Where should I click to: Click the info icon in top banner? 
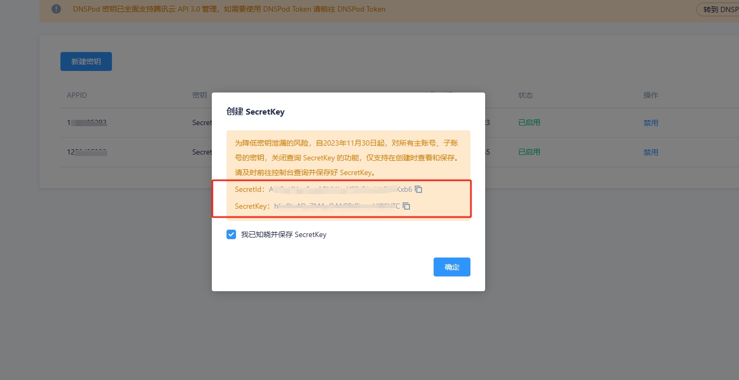(x=56, y=9)
